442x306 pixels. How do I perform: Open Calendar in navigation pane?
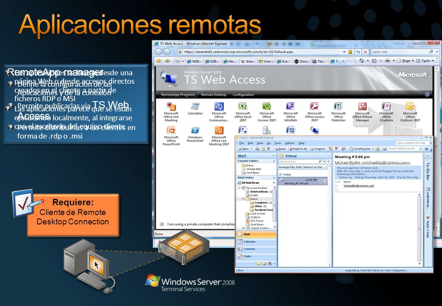coord(256,241)
